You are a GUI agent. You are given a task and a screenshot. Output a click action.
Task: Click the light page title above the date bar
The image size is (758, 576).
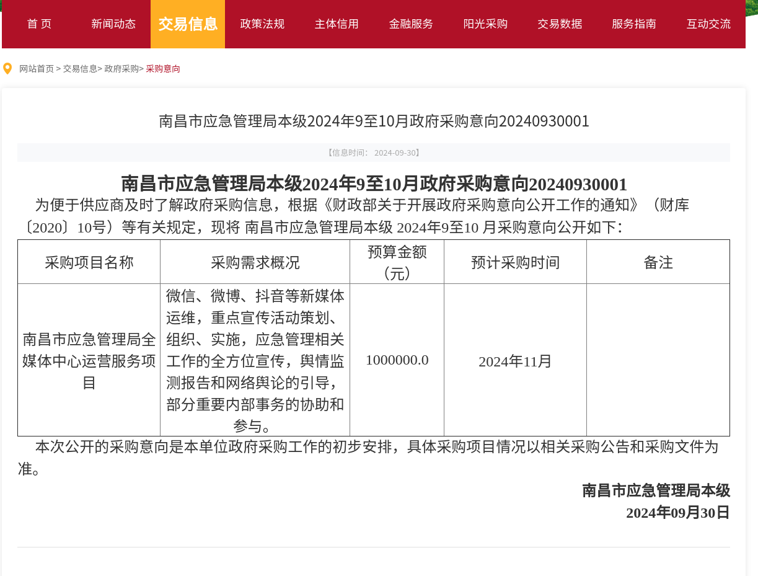(x=374, y=121)
